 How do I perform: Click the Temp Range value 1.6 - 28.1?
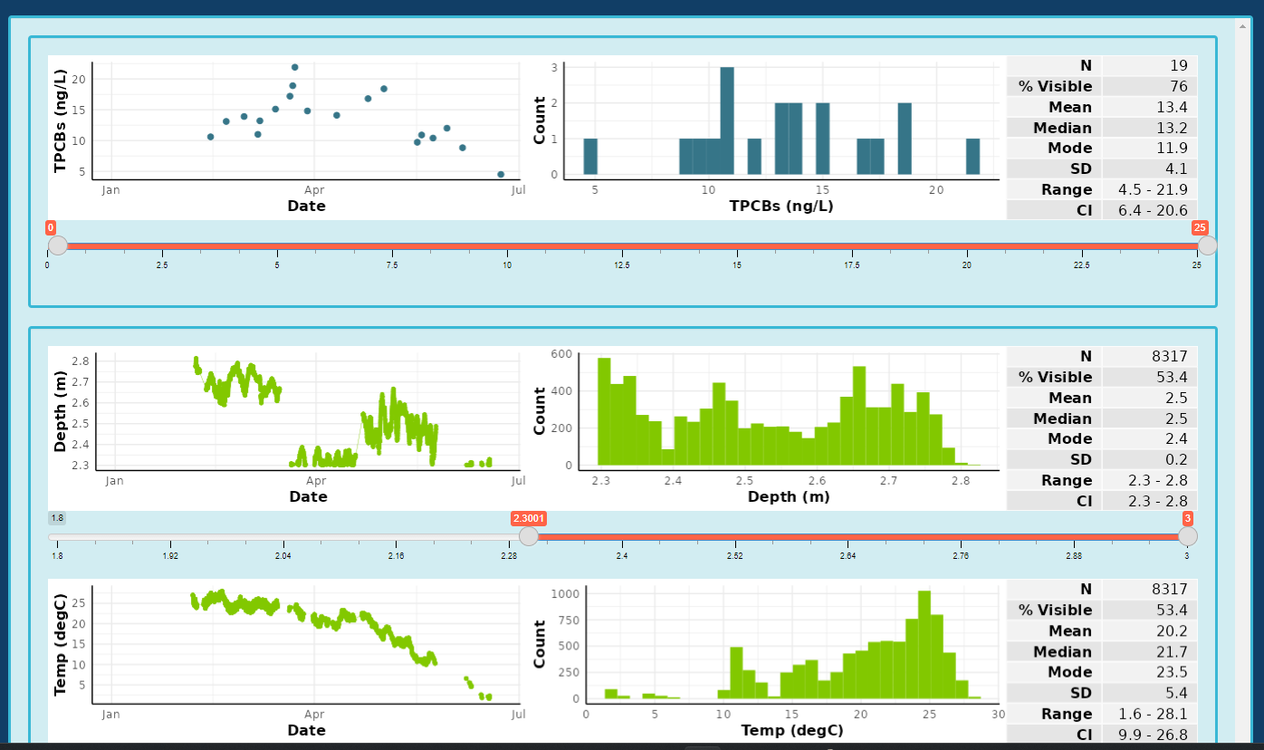tap(1150, 714)
